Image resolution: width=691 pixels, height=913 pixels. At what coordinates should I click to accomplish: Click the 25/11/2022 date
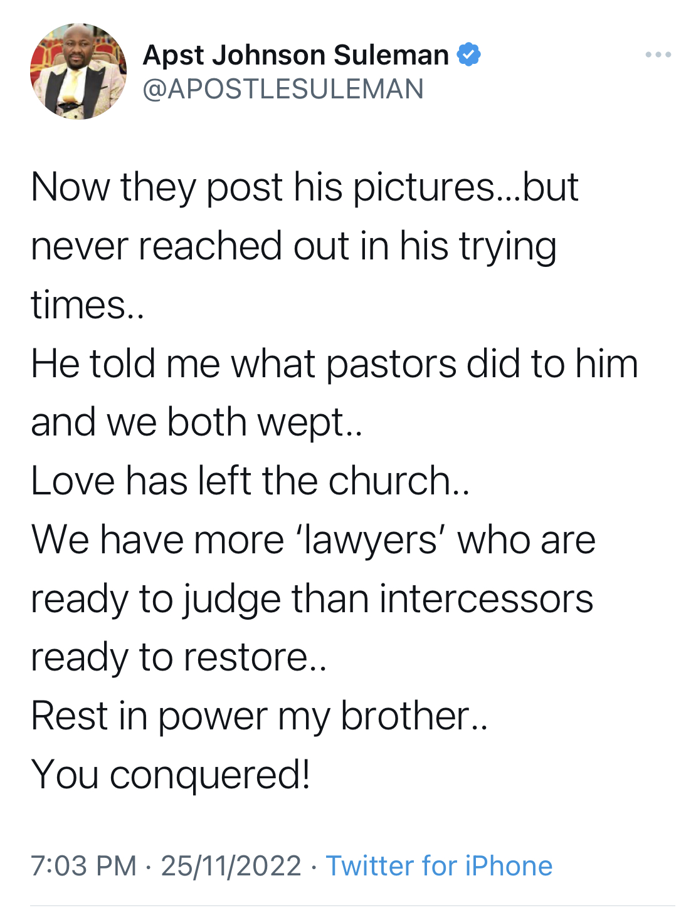click(x=231, y=866)
